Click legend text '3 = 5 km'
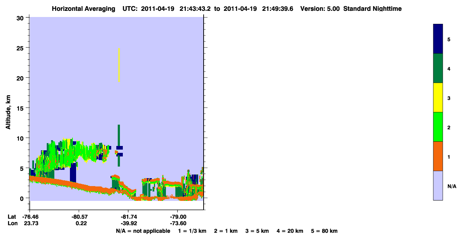The image size is (471, 241). click(257, 231)
